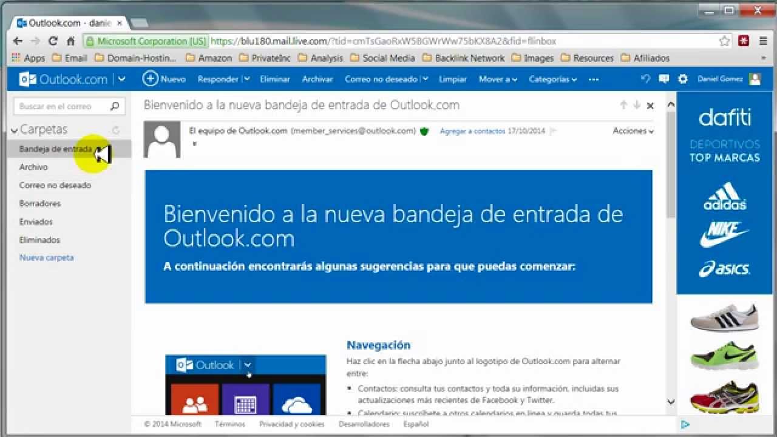Open the messaging chat icon
The image size is (777, 437).
click(x=664, y=79)
